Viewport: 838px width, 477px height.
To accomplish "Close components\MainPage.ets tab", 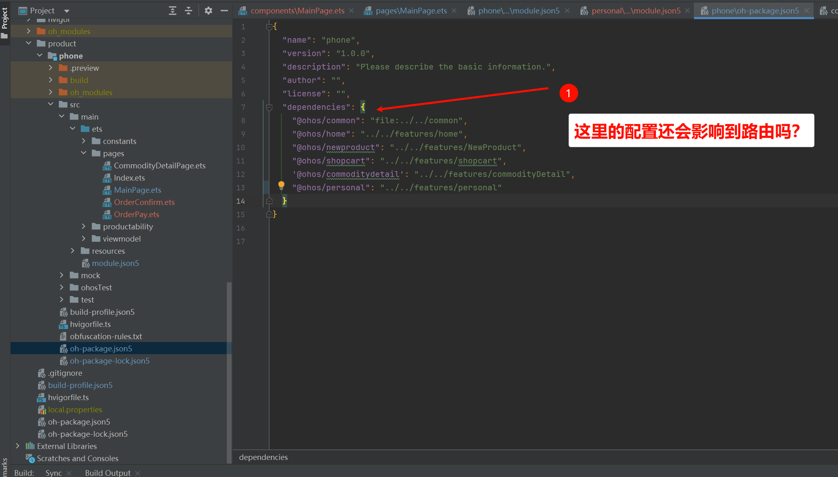I will [351, 11].
